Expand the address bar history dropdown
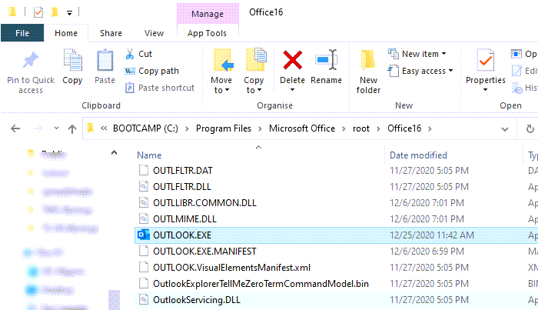The image size is (538, 310). [x=505, y=129]
